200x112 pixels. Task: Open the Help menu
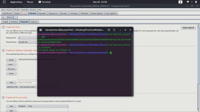point(39,10)
